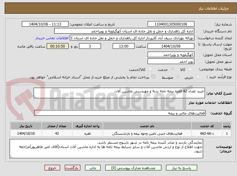Select the متوسط purchase type radio

[178, 77]
